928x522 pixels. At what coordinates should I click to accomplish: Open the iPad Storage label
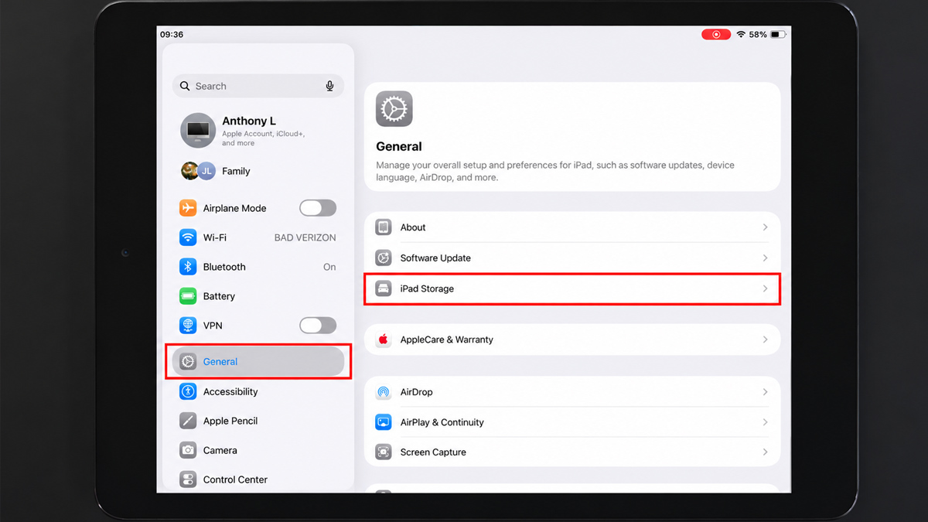(427, 288)
